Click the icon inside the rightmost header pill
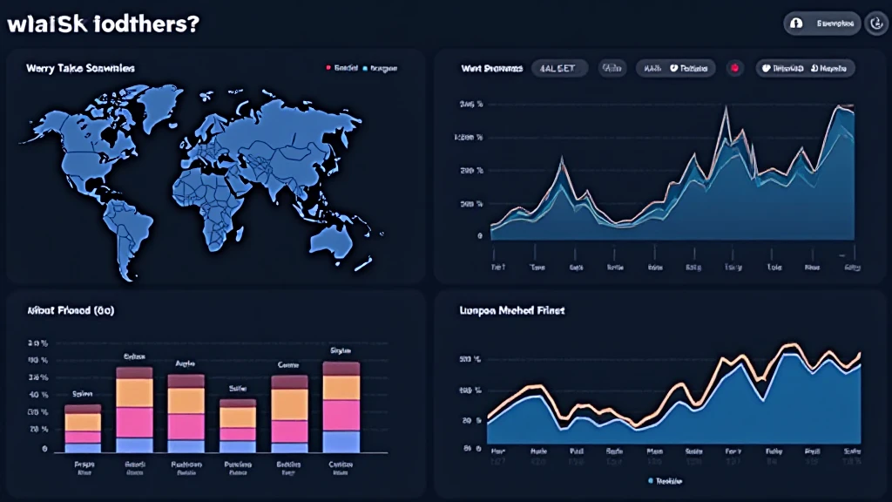This screenshot has width=892, height=502. click(x=765, y=68)
